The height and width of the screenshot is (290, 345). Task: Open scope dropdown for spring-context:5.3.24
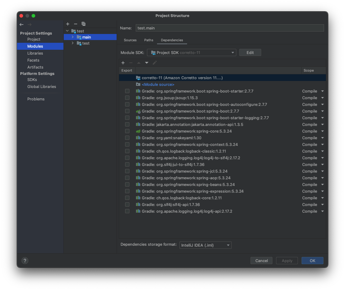[x=322, y=144]
